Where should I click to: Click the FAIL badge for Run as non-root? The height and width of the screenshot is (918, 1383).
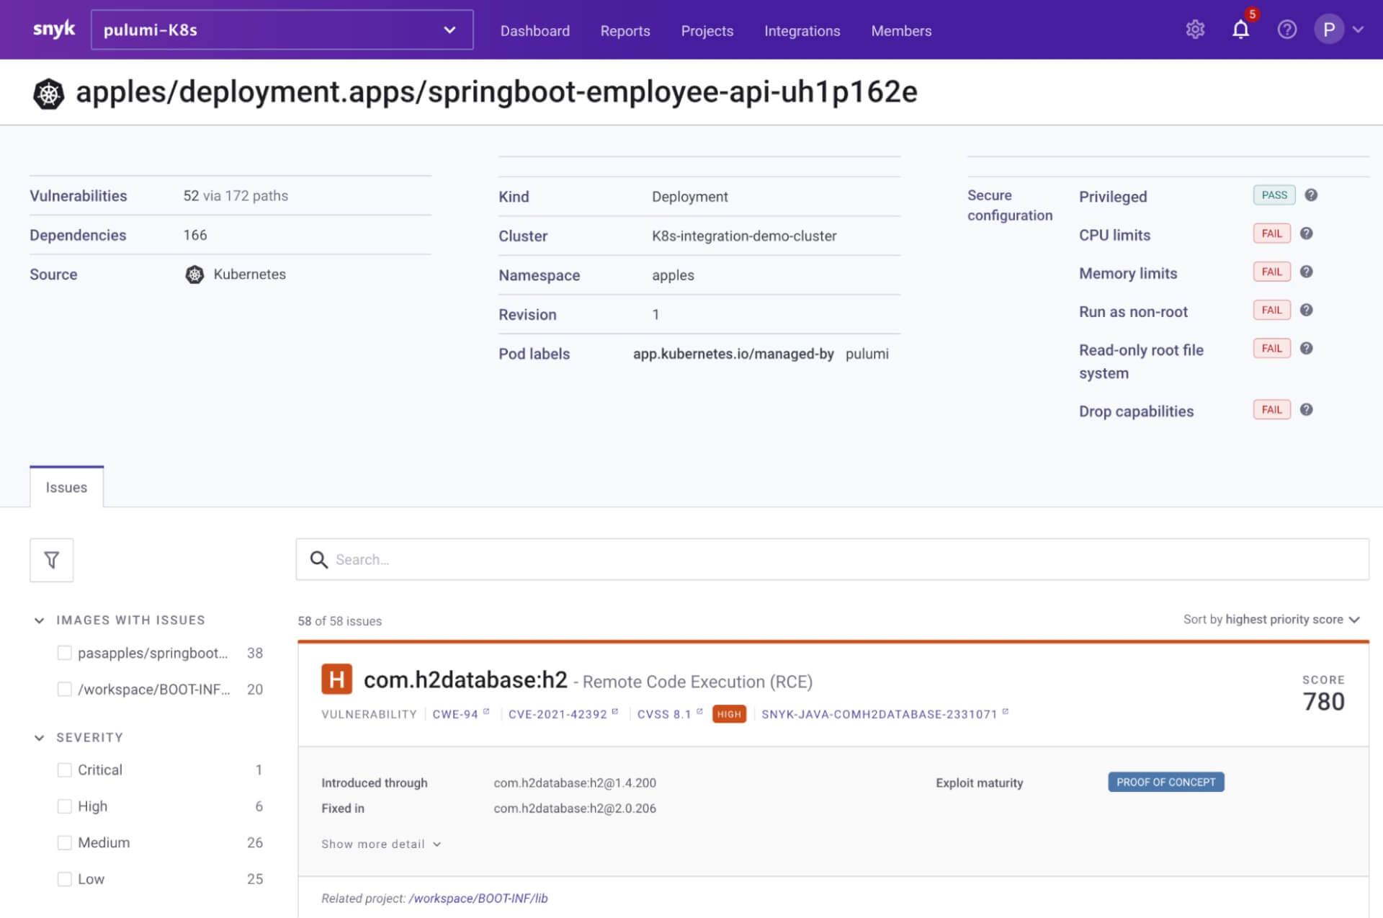tap(1272, 310)
